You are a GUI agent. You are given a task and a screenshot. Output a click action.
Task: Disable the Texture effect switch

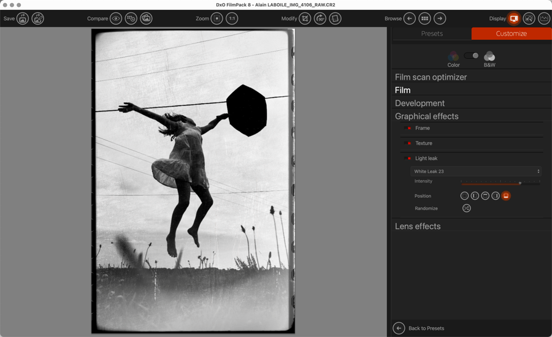click(408, 143)
